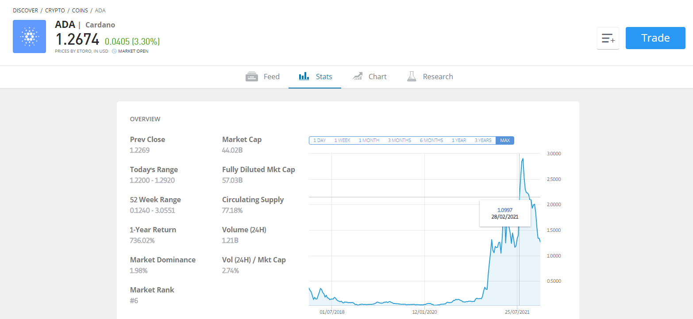Click the 1-Year Return value 736.02%
Viewport: 693px width, 319px height.
tap(142, 240)
